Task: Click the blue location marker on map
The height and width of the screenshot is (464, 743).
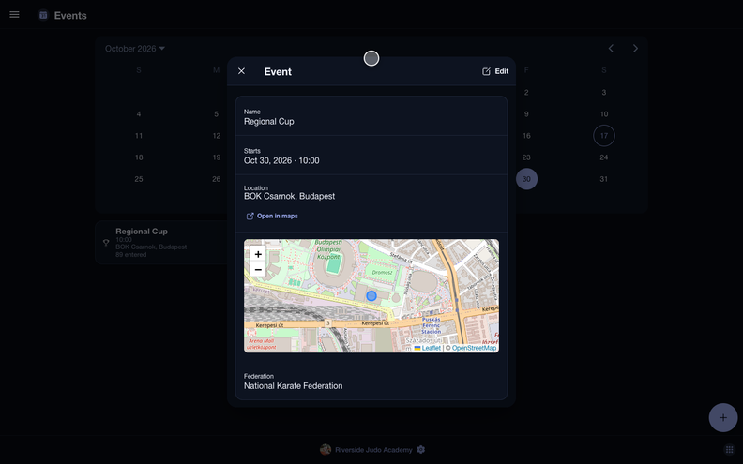Action: 371,296
